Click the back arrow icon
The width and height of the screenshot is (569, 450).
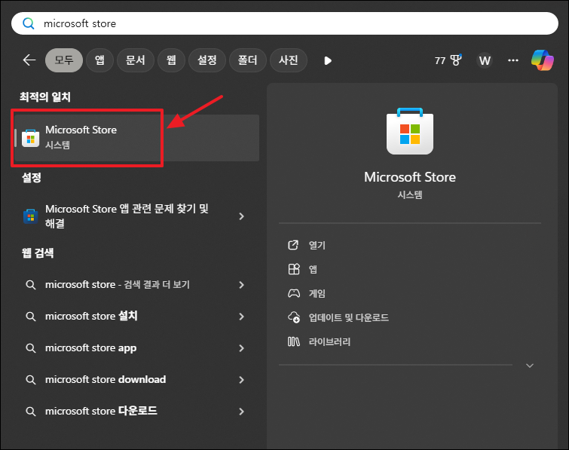[x=29, y=60]
